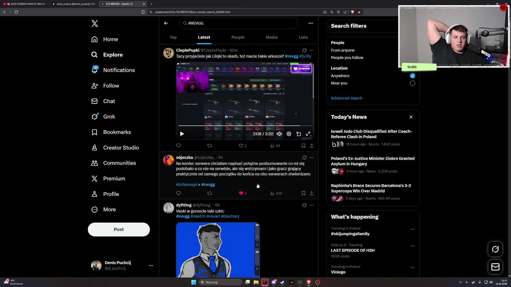The width and height of the screenshot is (511, 287).
Task: Mute the video with speaker icon
Action: pyautogui.click(x=279, y=134)
